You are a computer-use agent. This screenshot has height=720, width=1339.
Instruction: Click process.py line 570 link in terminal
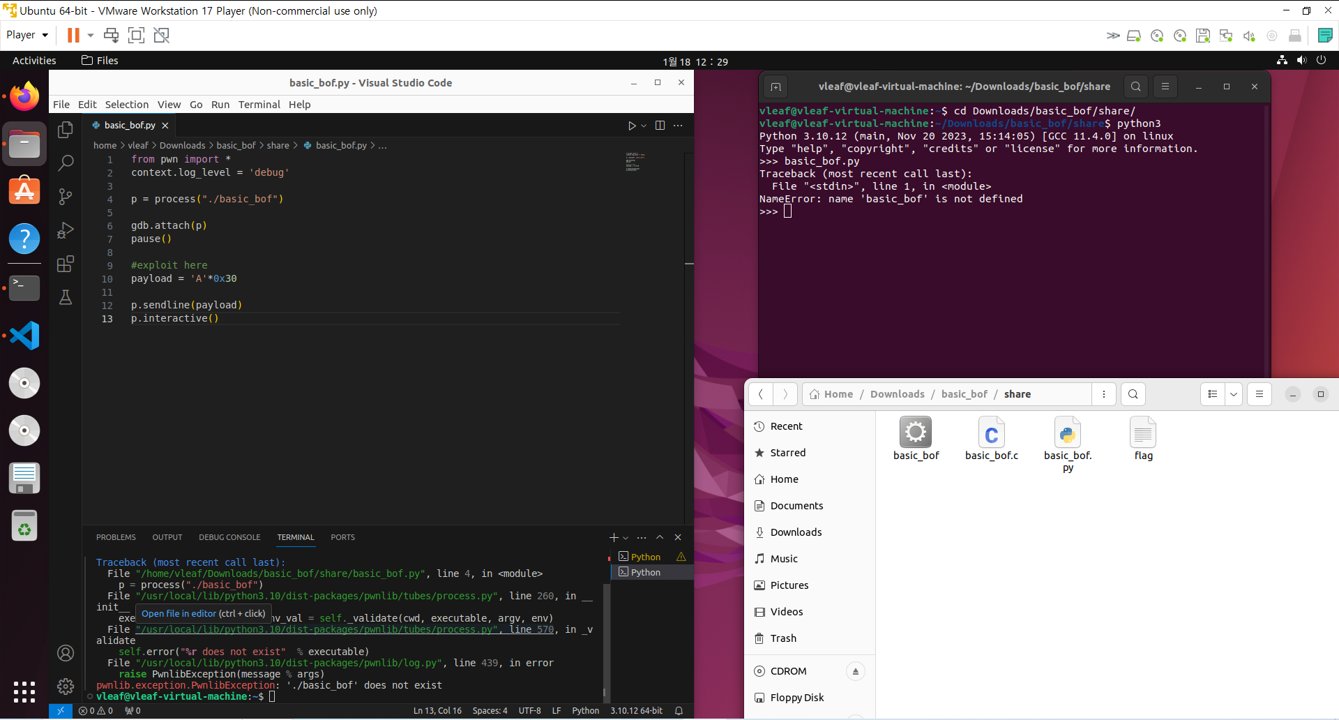pos(345,629)
